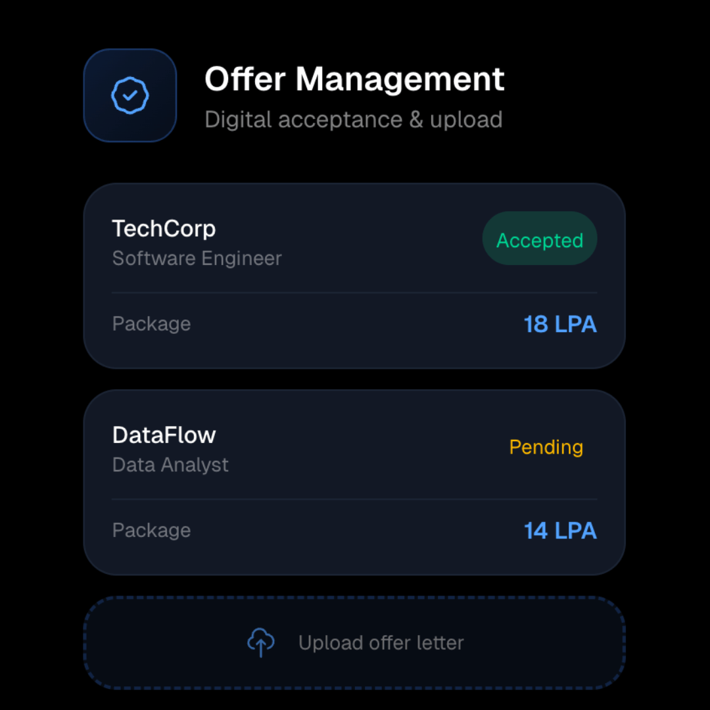Click the verified badge Offer Management icon
The height and width of the screenshot is (710, 710).
(x=130, y=95)
